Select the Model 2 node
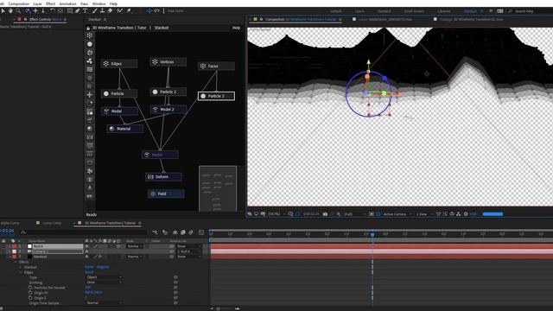553x311 pixels. pos(168,110)
